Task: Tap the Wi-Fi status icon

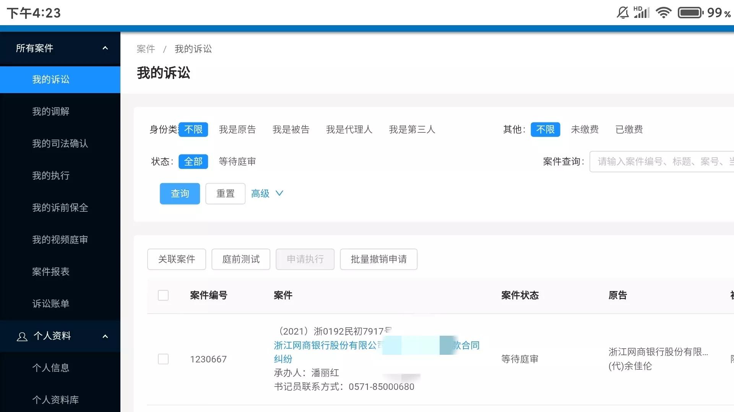Action: (x=664, y=13)
